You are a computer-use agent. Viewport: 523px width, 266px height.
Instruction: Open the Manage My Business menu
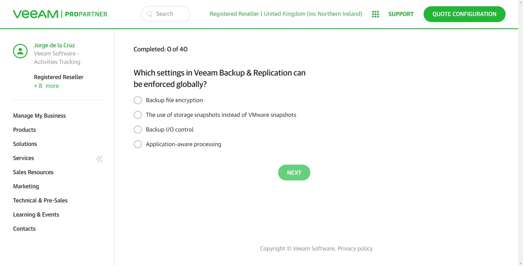(39, 116)
